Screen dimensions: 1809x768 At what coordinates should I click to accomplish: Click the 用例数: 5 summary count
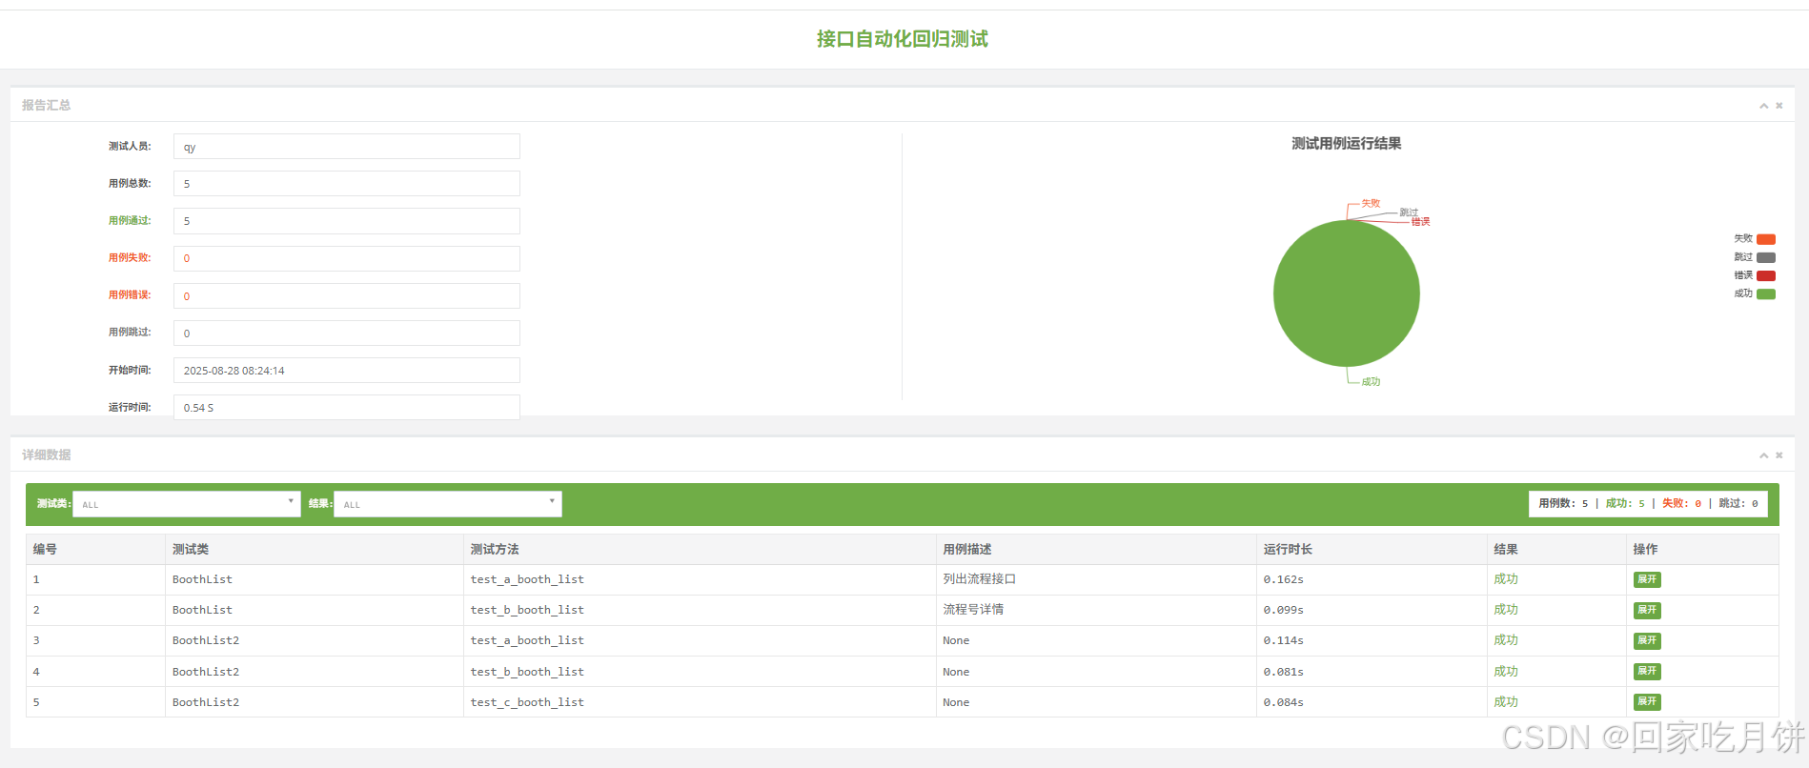(x=1563, y=504)
